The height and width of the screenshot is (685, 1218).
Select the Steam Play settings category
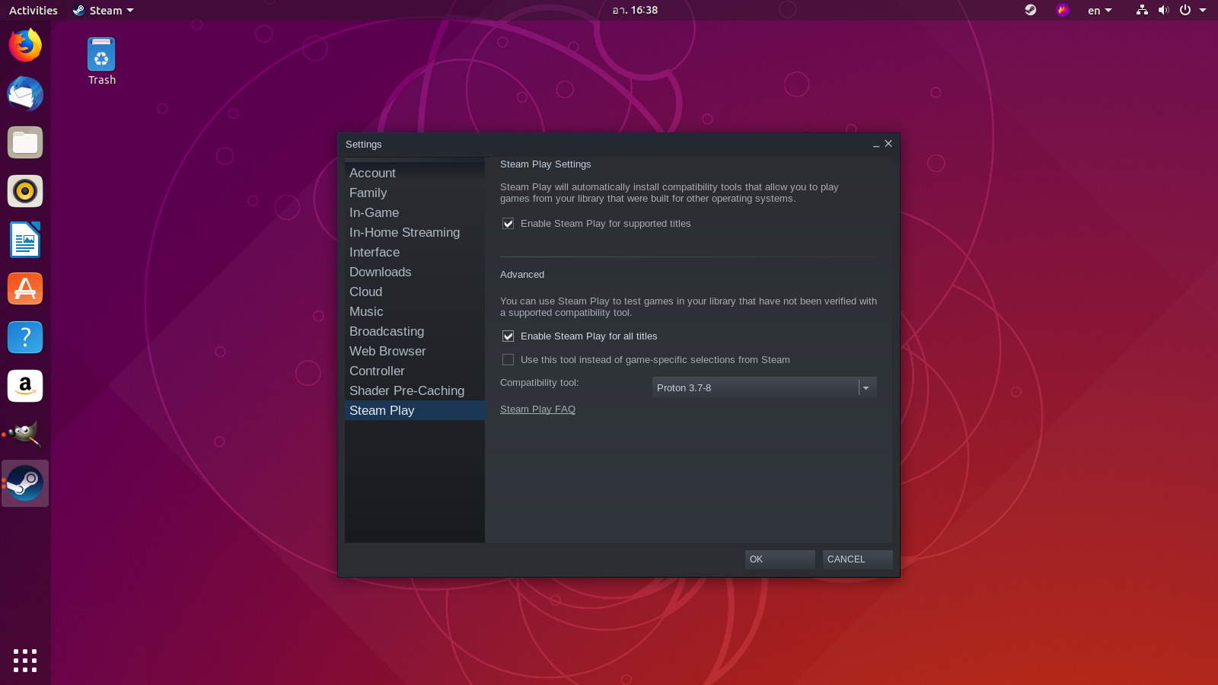(415, 410)
